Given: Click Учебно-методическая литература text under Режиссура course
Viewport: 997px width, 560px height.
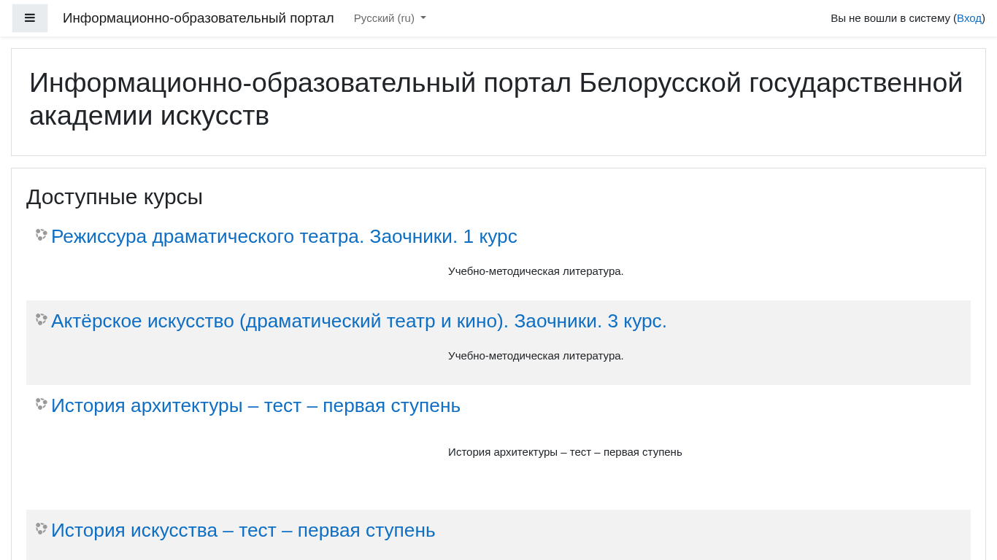Looking at the screenshot, I should [x=536, y=271].
